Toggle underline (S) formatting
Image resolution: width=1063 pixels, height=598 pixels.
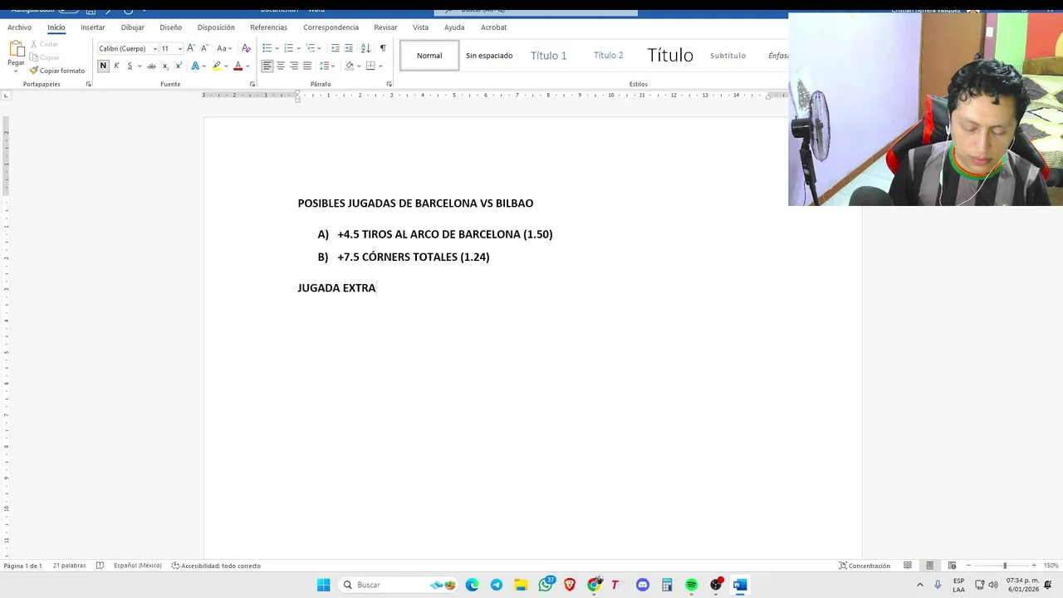point(130,66)
